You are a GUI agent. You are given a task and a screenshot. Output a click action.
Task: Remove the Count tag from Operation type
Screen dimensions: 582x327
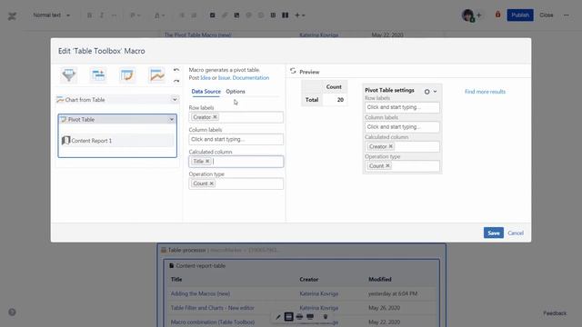(212, 183)
